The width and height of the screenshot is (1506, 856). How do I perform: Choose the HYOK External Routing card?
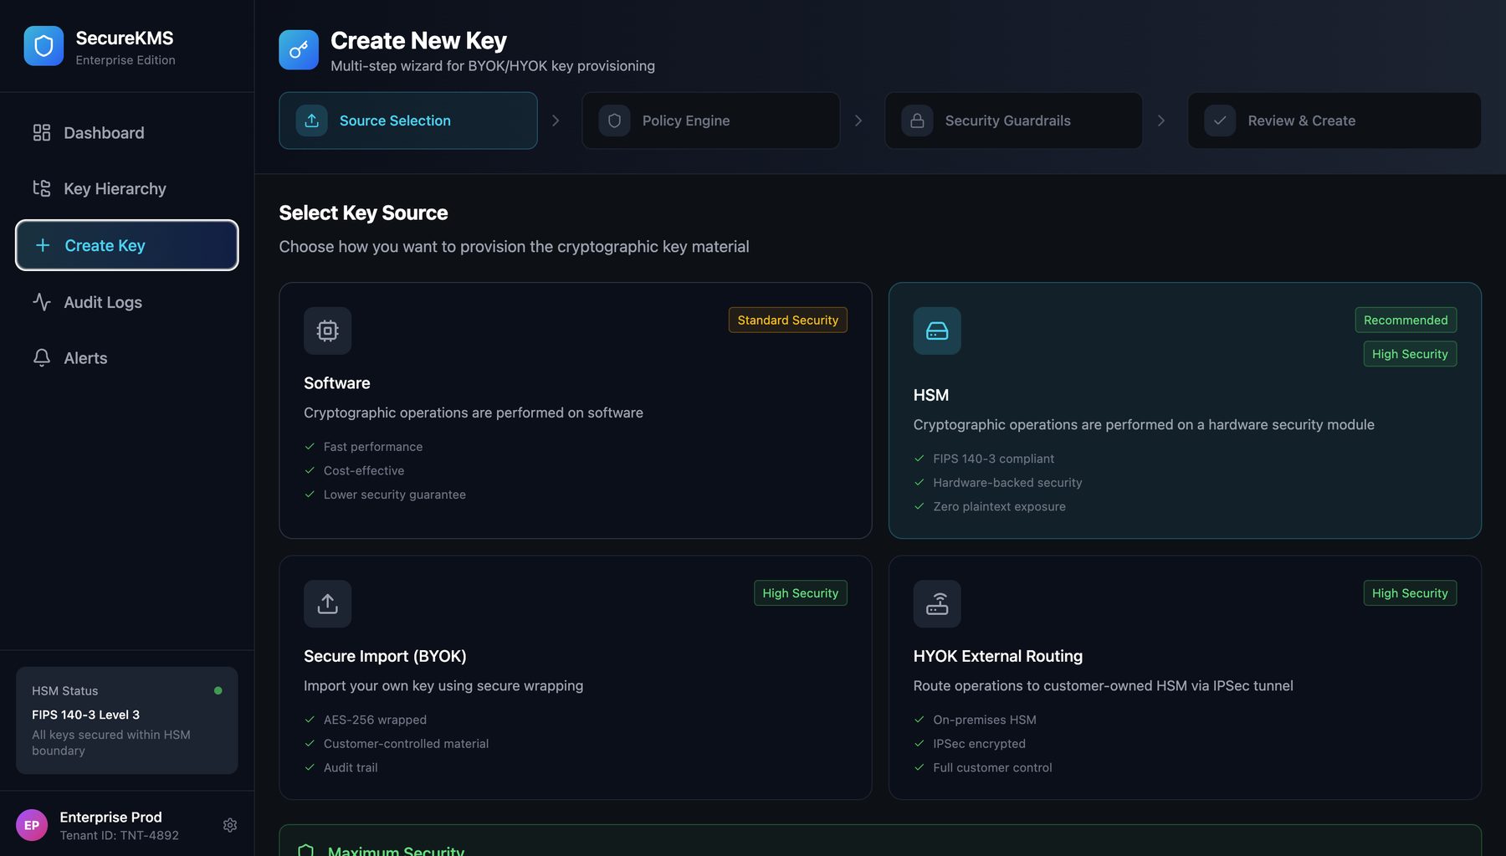click(x=1185, y=678)
